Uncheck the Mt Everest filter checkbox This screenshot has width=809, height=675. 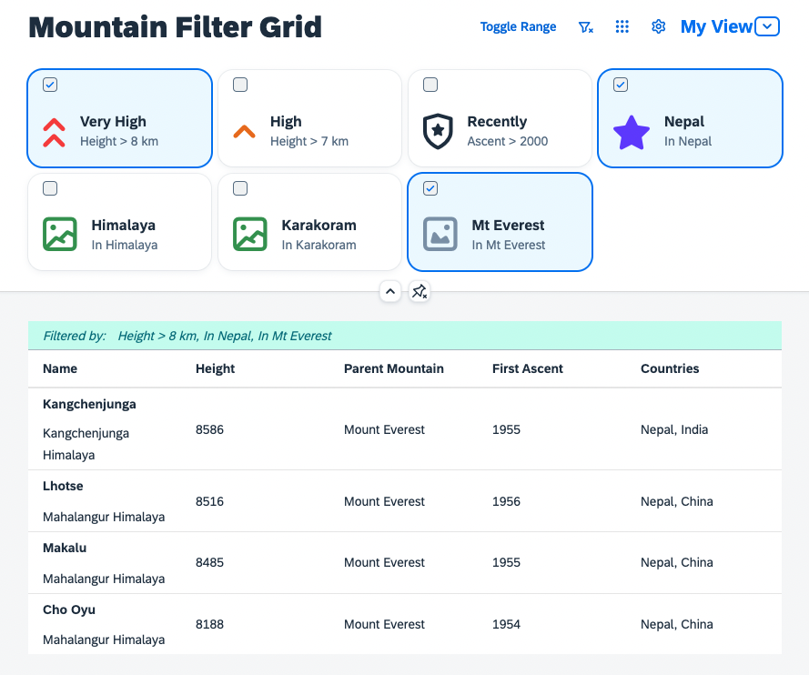430,188
